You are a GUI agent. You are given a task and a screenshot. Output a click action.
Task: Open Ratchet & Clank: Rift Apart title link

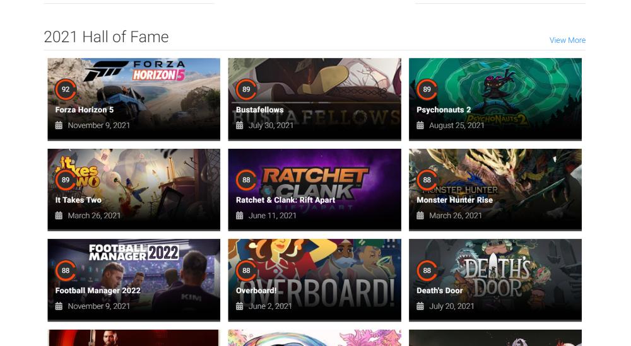pyautogui.click(x=285, y=200)
